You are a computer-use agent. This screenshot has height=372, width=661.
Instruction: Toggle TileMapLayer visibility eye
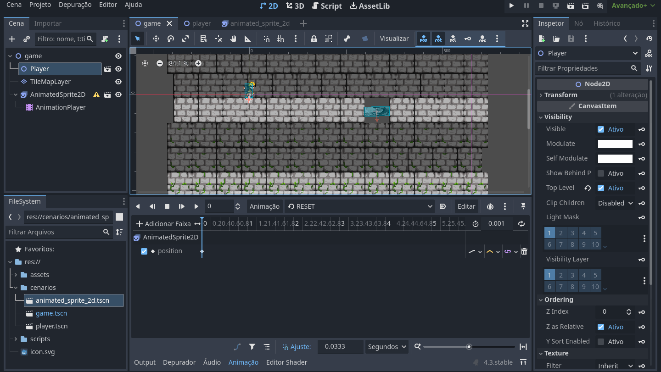[x=118, y=82]
